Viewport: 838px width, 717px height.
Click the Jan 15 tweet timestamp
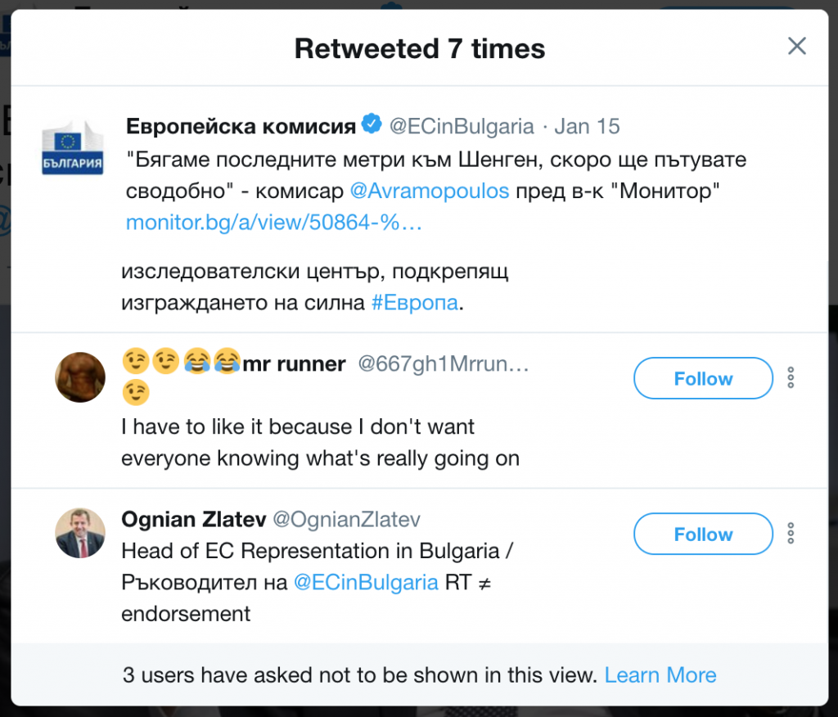[587, 126]
